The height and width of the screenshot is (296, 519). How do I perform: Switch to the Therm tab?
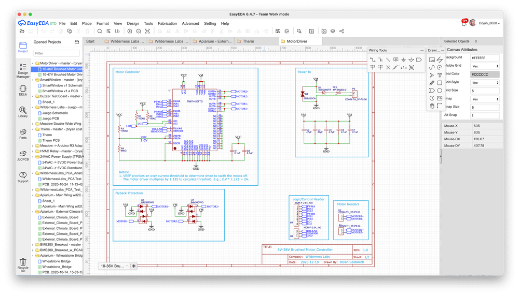(249, 41)
